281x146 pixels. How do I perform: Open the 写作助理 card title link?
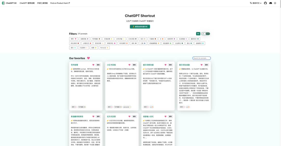point(74,65)
